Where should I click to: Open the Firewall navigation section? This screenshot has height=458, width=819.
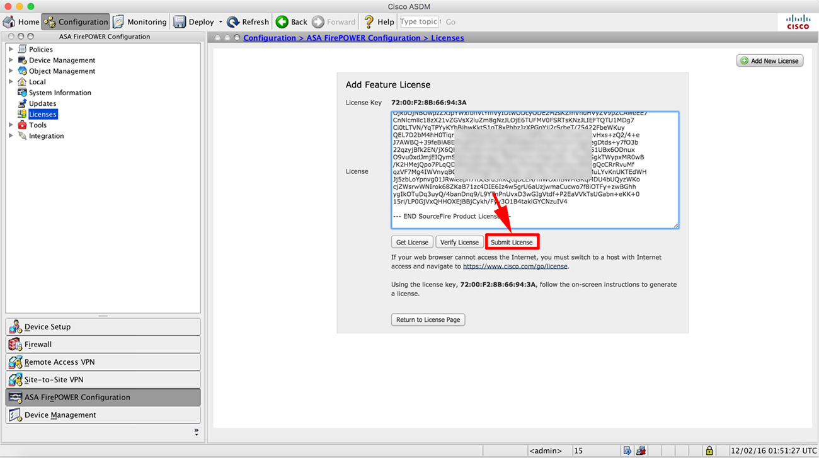point(103,345)
